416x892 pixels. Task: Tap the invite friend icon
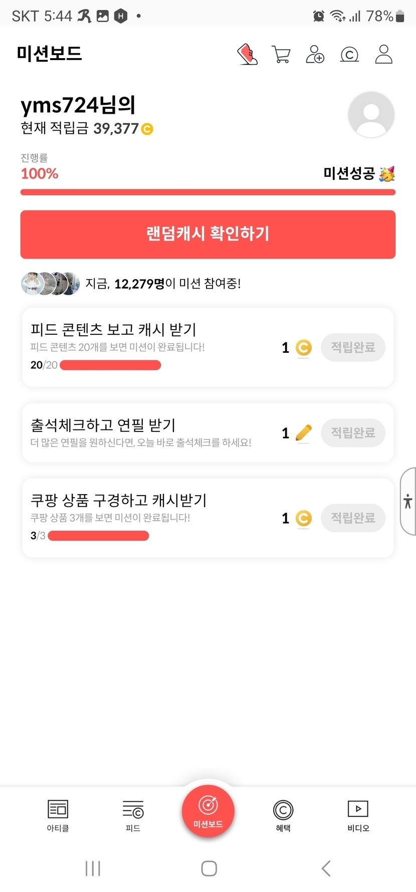tap(315, 54)
